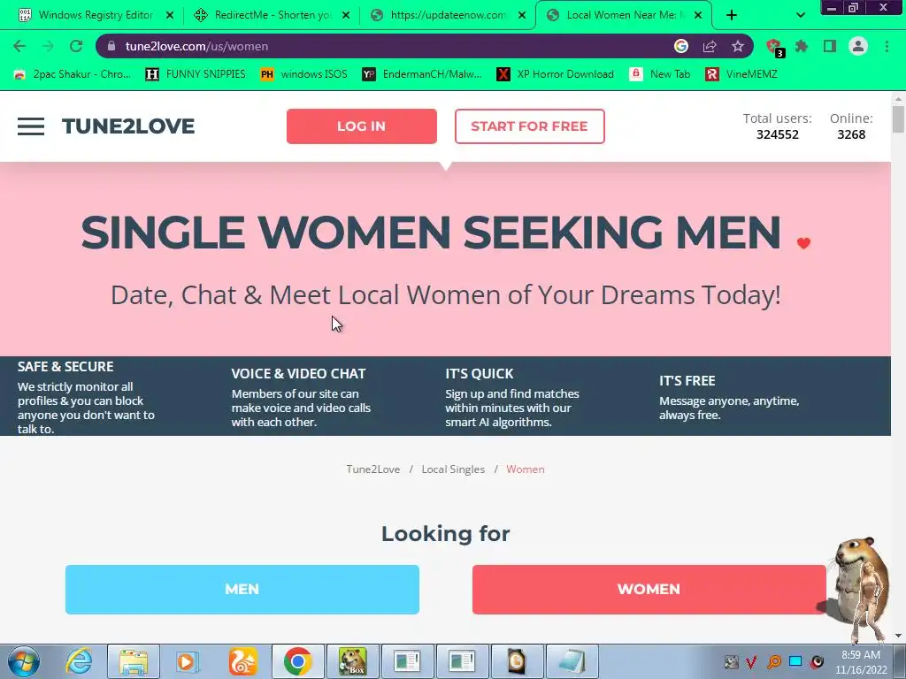Screen dimensions: 906x679
Task: Open the Chrome profile avatar
Action: (x=858, y=46)
